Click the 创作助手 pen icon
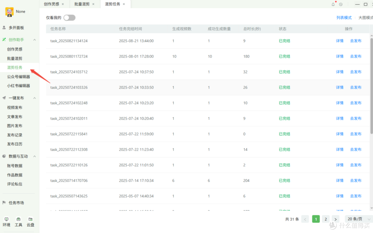The width and height of the screenshot is (373, 233). pos(4,40)
